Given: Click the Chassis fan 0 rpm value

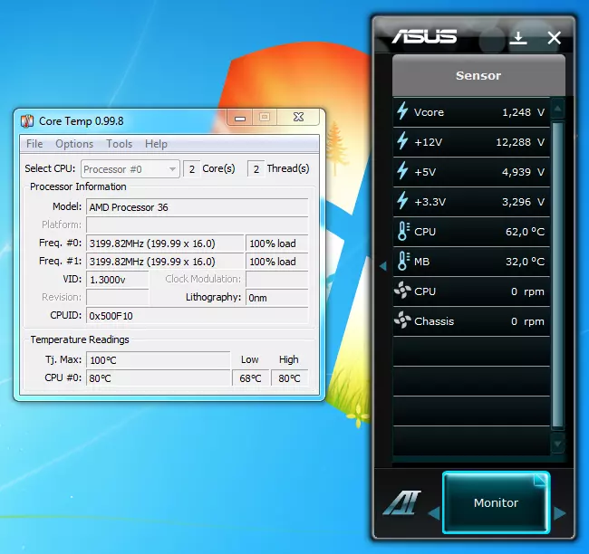Looking at the screenshot, I should click(527, 321).
